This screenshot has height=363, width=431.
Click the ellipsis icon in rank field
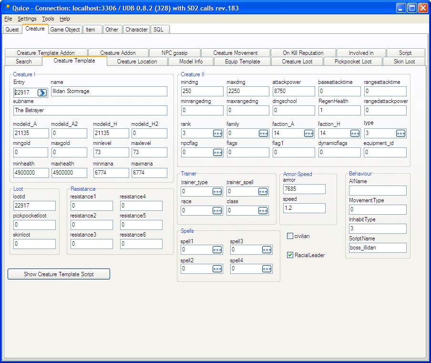[x=217, y=134]
